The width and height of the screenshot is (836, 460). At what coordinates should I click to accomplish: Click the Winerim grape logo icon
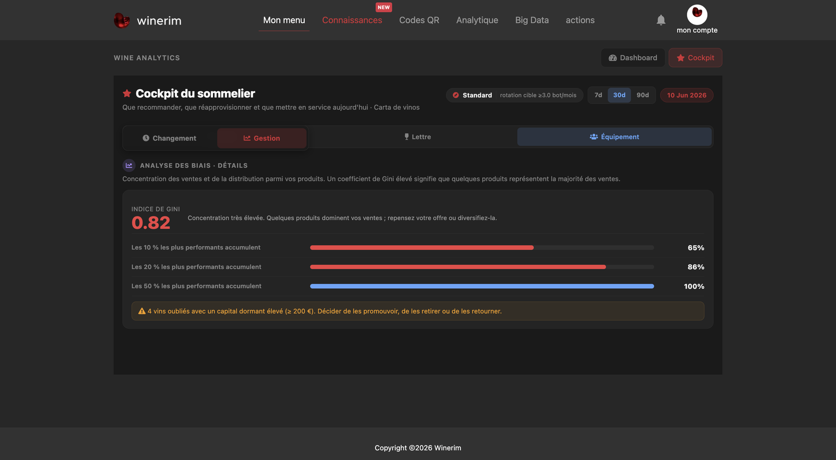coord(121,21)
